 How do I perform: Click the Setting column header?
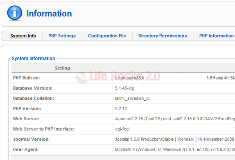coord(62,68)
